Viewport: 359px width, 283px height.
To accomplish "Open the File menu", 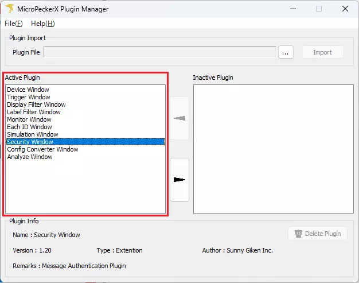I will pos(14,24).
